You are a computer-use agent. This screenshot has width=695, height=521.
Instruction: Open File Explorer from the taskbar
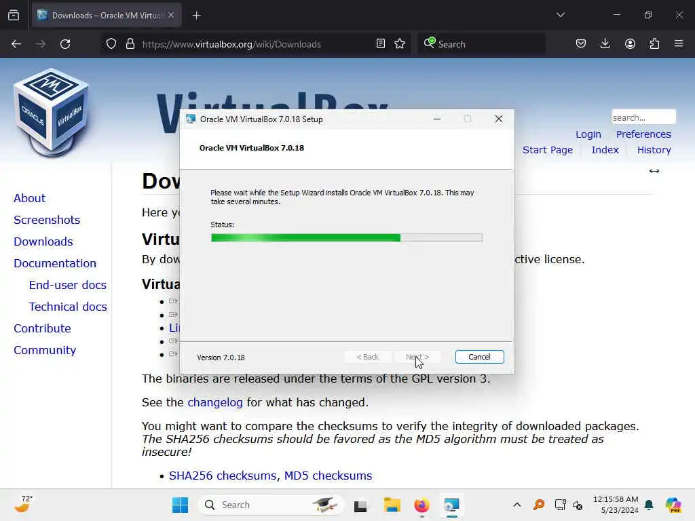coord(392,505)
